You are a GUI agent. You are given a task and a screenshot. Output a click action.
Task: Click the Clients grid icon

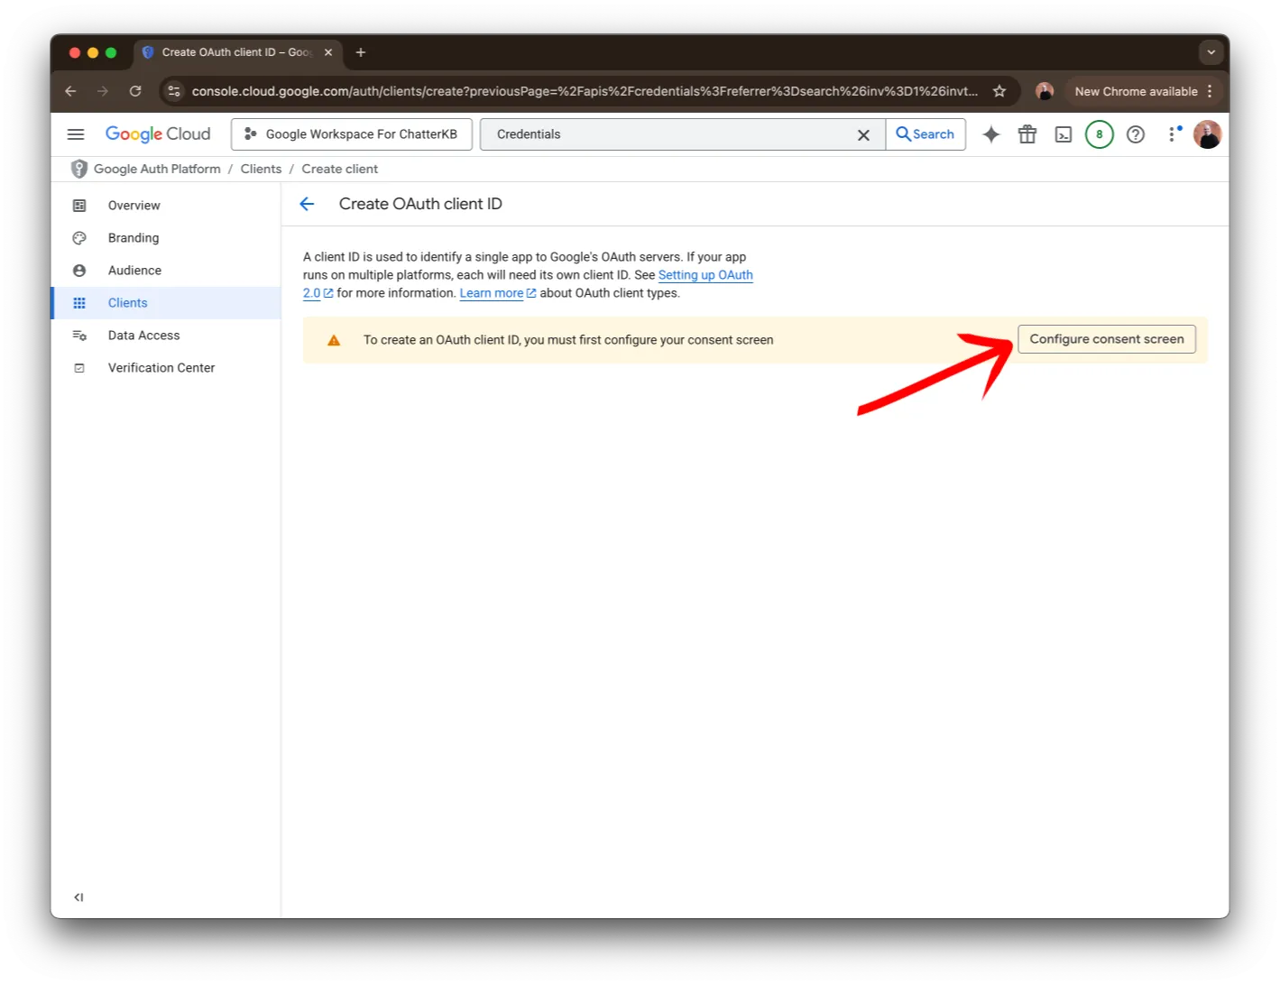[79, 303]
